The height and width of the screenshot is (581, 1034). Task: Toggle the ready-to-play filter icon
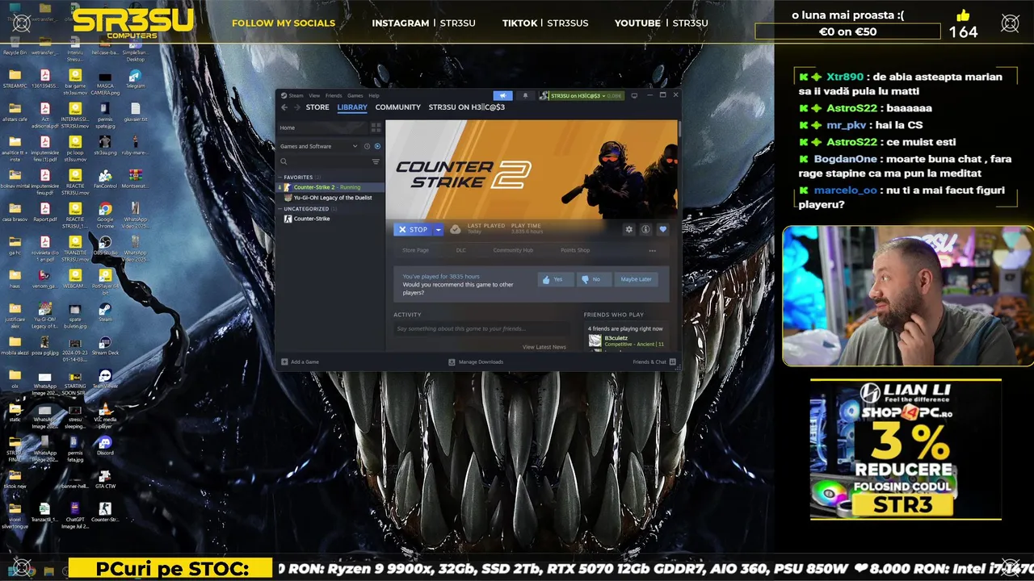[376, 146]
